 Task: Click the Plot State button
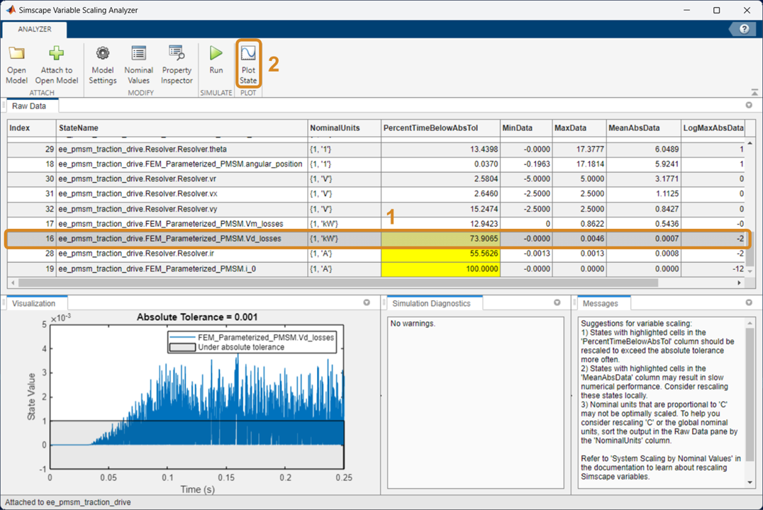point(248,64)
